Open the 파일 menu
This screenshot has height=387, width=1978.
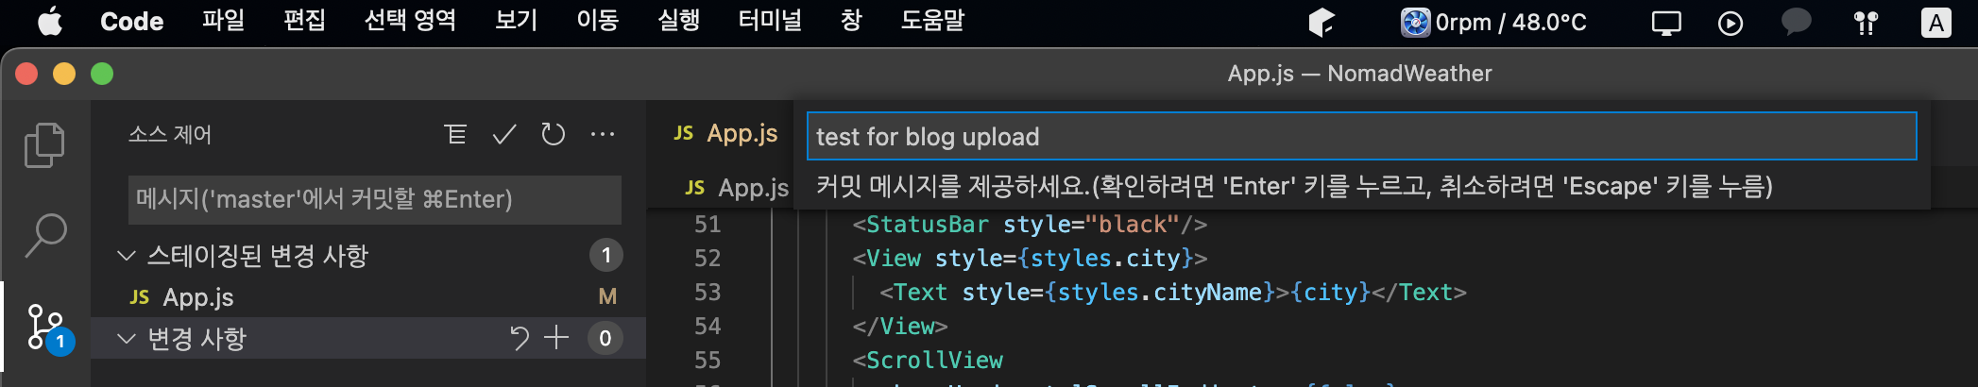224,21
